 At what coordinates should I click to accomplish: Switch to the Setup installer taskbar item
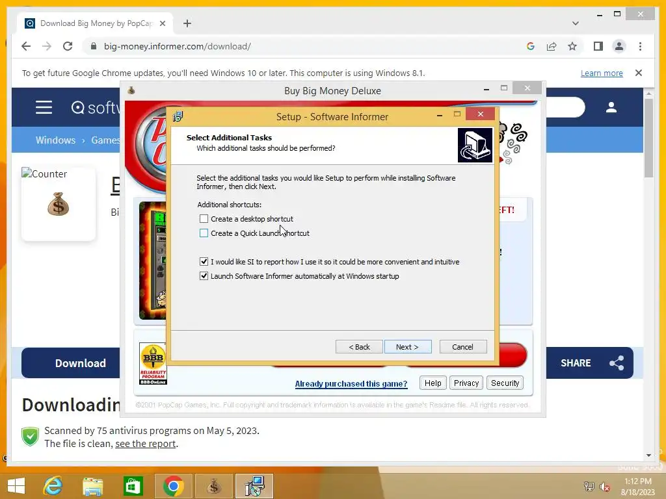tap(254, 486)
